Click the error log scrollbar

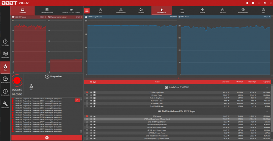[81, 131]
